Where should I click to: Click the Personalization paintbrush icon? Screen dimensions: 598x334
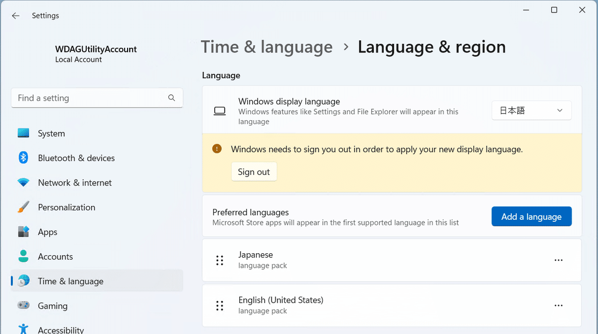click(x=23, y=207)
